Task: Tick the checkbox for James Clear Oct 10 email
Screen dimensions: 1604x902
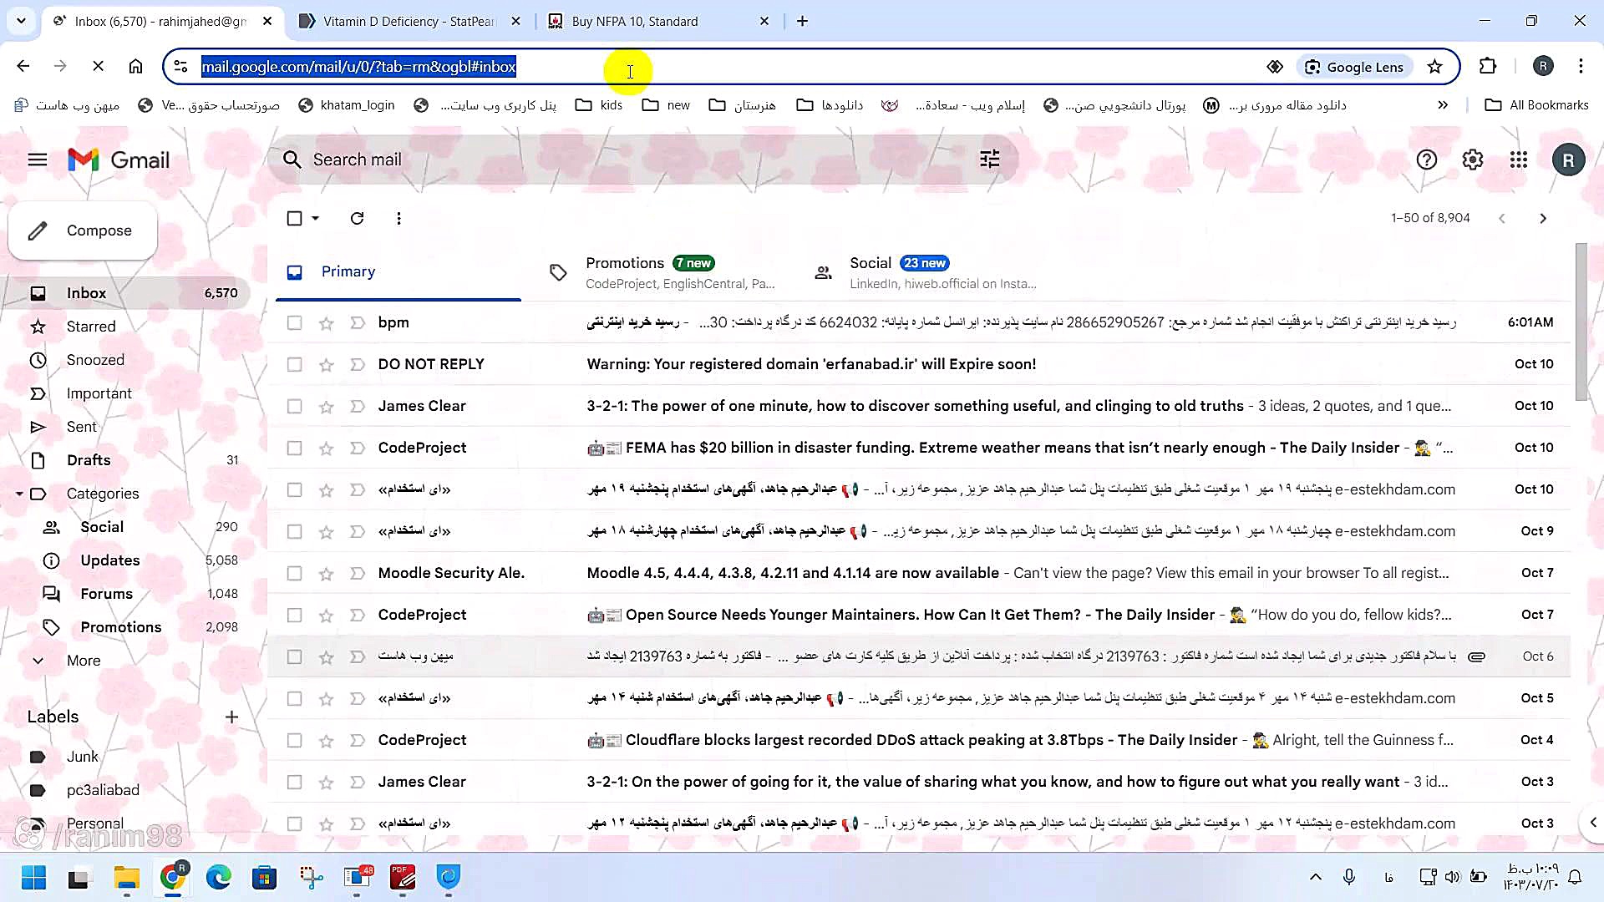Action: 294,407
